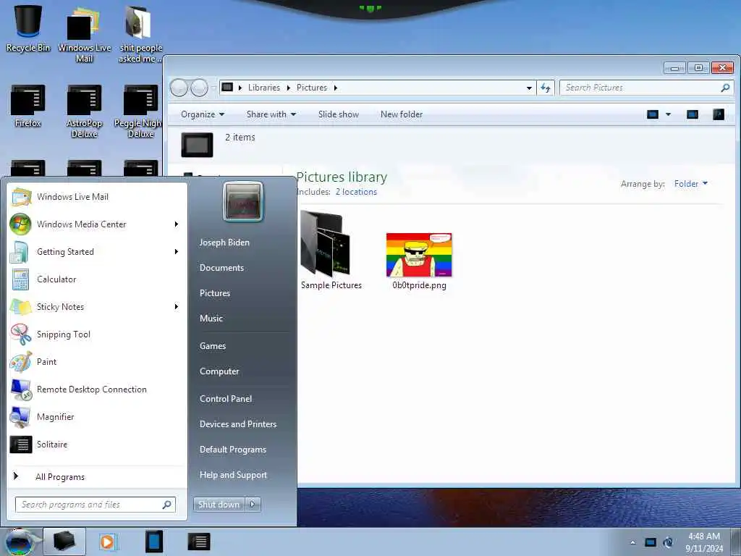Expand hidden system tray icons
The width and height of the screenshot is (741, 556).
click(632, 542)
